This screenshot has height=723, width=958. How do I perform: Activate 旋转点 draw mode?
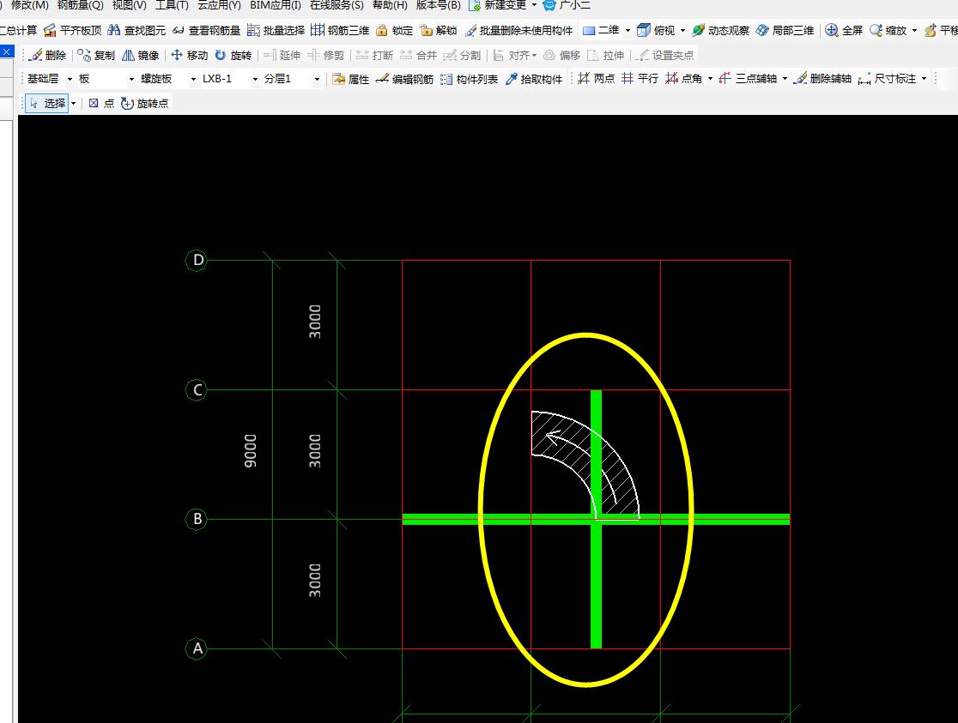point(145,103)
